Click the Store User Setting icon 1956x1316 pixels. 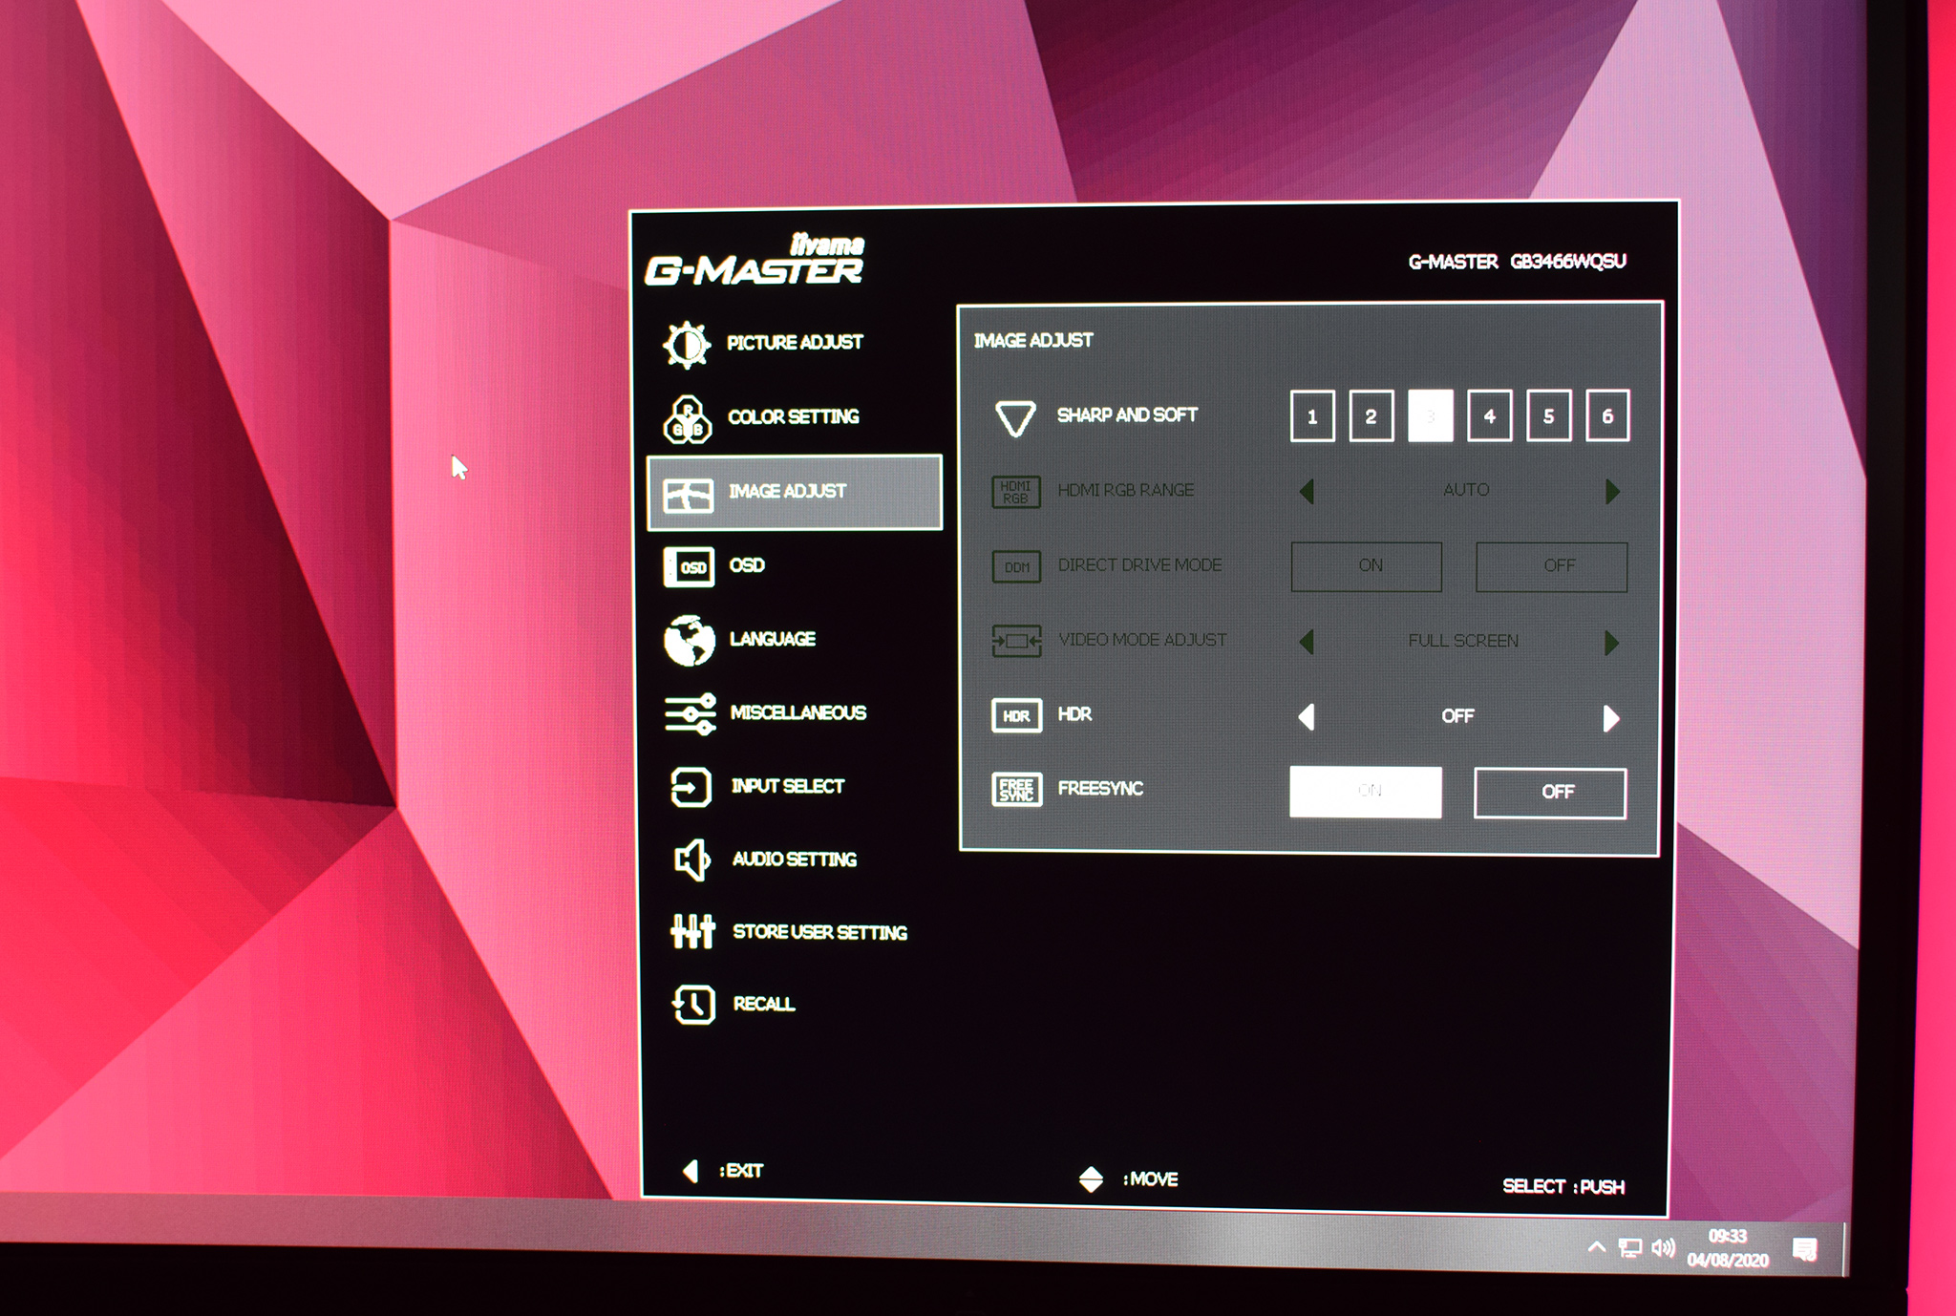click(x=692, y=932)
